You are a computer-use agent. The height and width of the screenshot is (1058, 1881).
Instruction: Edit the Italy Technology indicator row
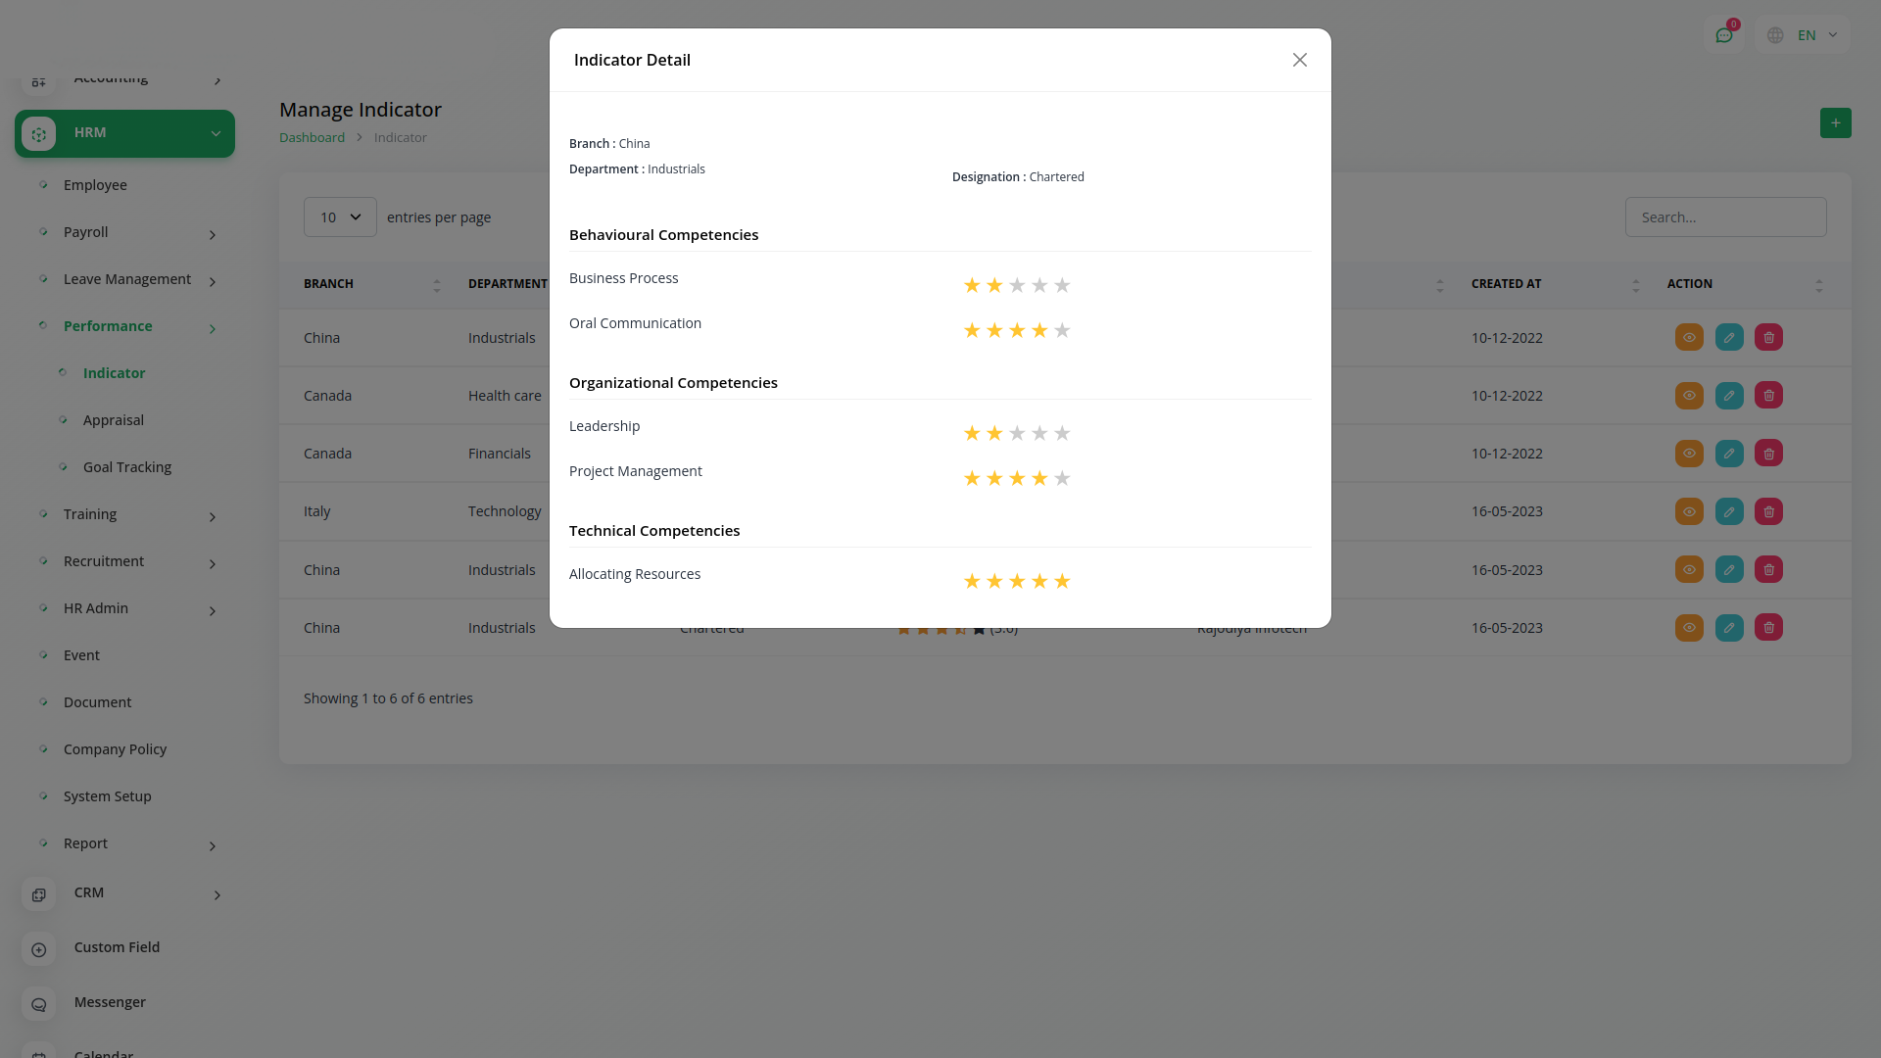click(1729, 511)
